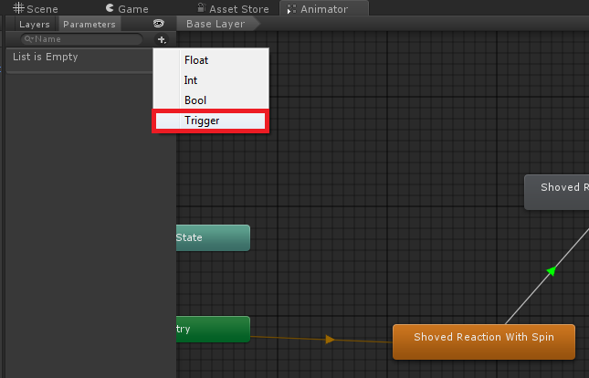Click the Animator tab icon
The width and height of the screenshot is (589, 378).
click(x=291, y=8)
